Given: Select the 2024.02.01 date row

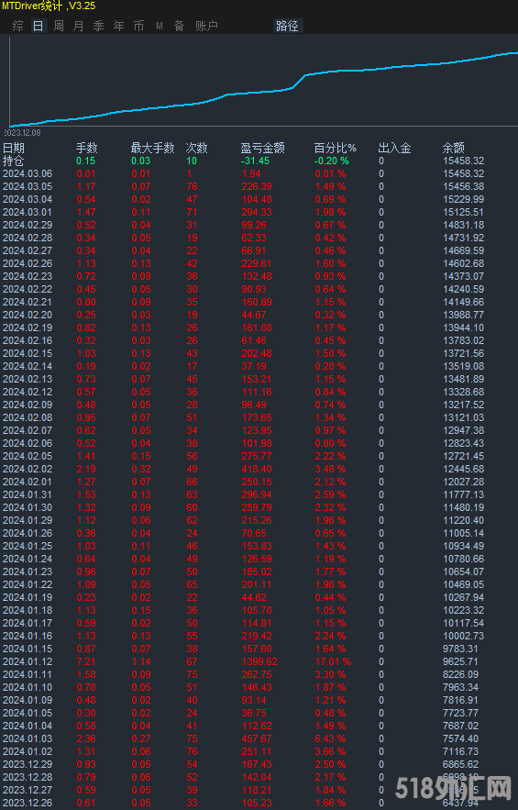Looking at the screenshot, I should pyautogui.click(x=28, y=482).
